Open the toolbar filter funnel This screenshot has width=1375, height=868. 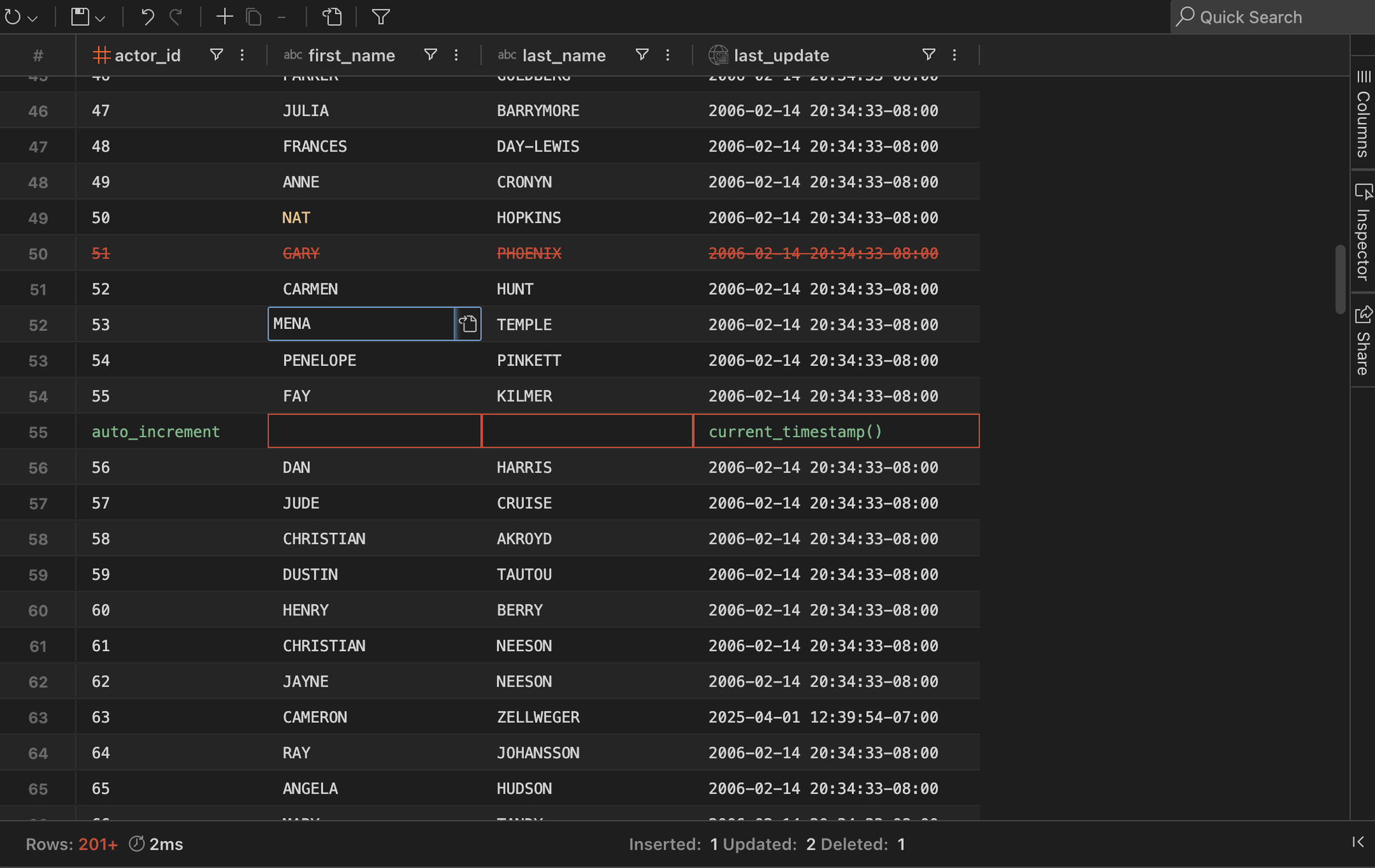pyautogui.click(x=381, y=17)
